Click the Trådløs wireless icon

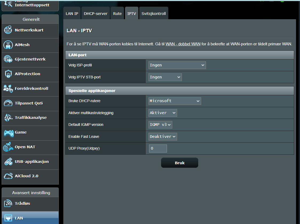point(8,203)
